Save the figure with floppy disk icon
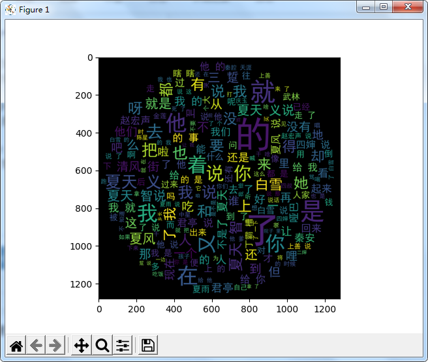The height and width of the screenshot is (362, 428). 148,346
